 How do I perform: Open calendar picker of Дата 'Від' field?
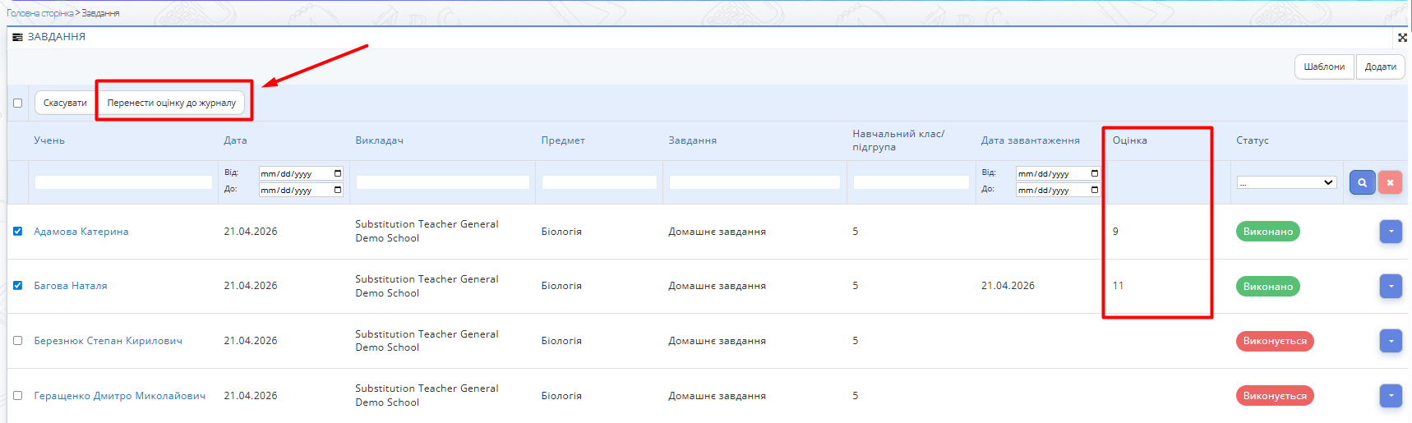coord(338,173)
